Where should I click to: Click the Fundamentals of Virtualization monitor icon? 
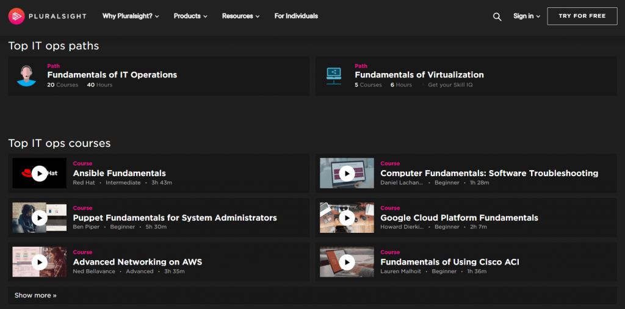[x=333, y=76]
